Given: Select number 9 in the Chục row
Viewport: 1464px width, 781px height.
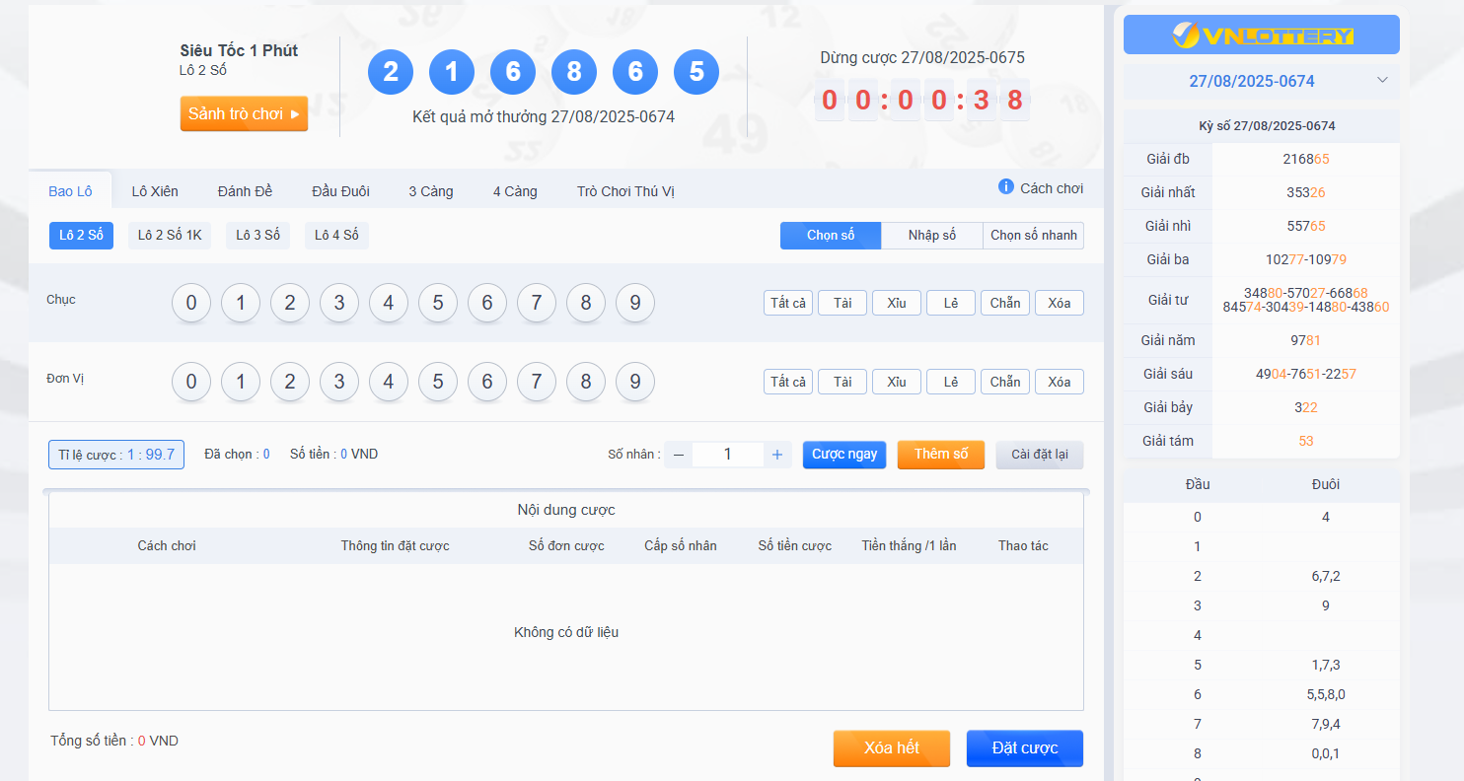Looking at the screenshot, I should pos(635,303).
